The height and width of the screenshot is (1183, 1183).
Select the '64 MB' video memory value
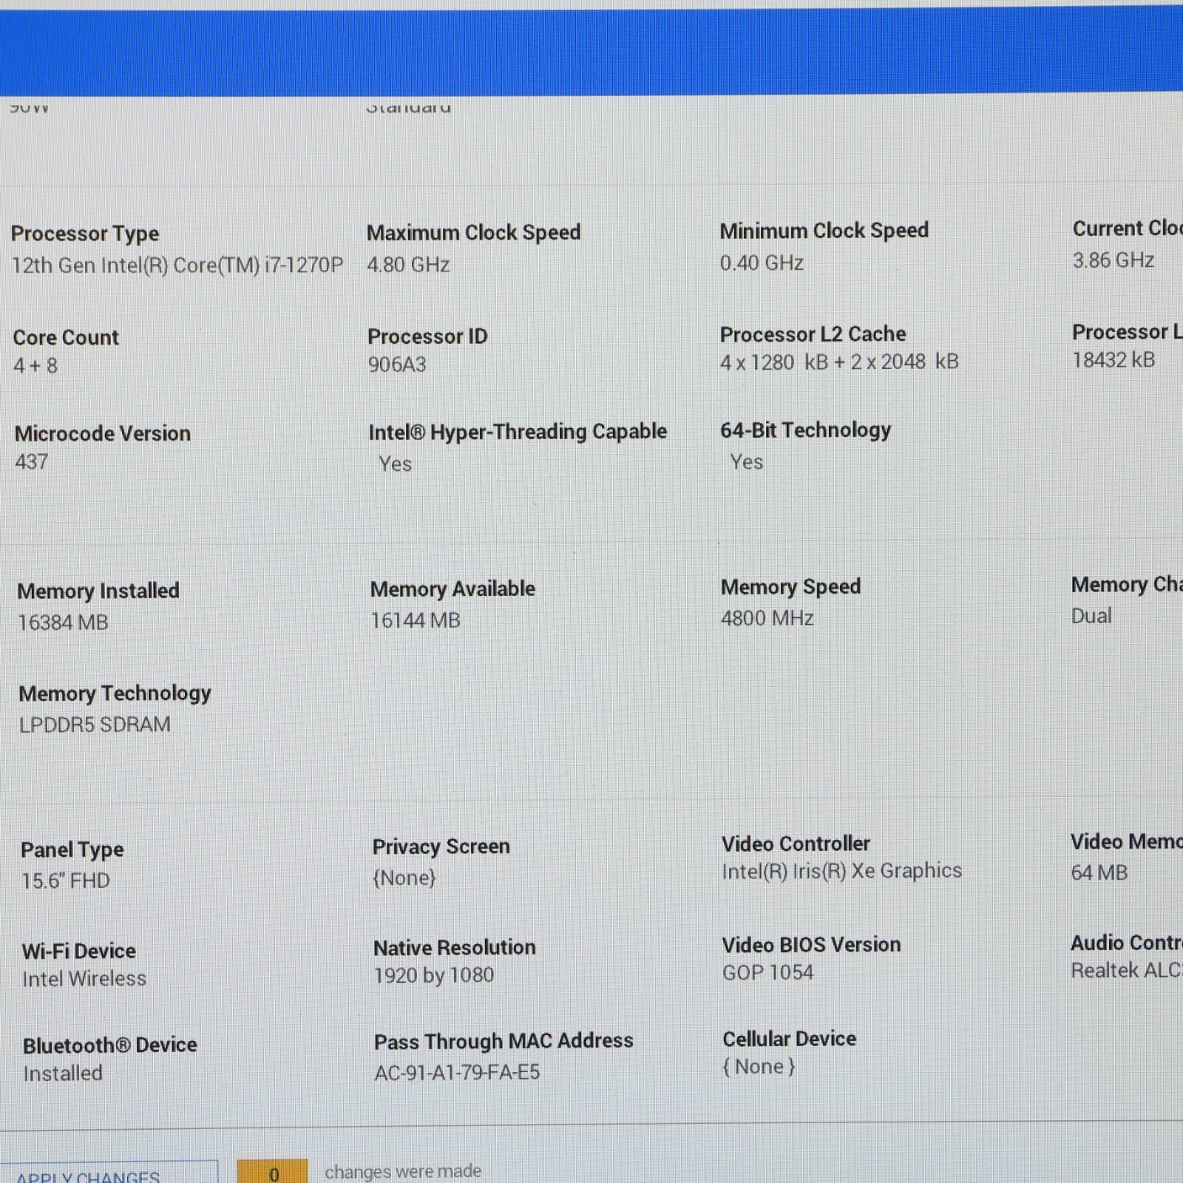point(1099,873)
